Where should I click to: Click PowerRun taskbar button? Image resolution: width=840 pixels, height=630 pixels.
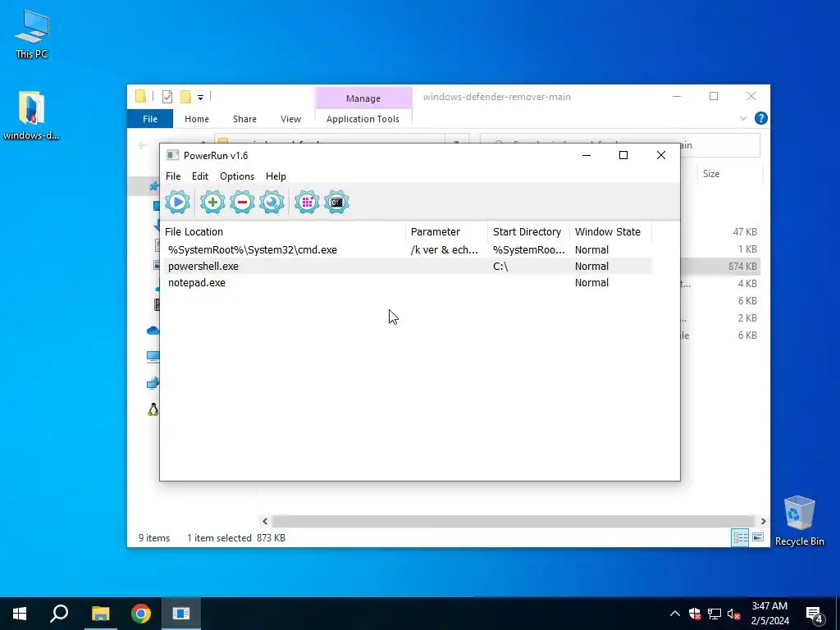pyautogui.click(x=181, y=614)
